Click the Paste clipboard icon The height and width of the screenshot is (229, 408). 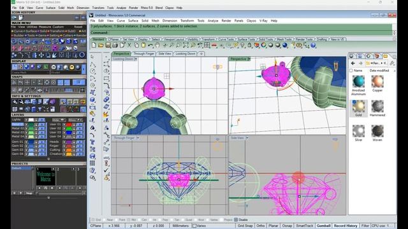point(143,45)
